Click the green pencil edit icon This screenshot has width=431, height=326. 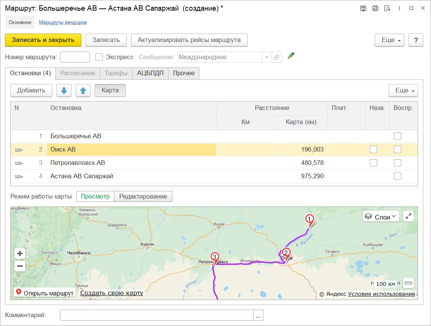coord(291,56)
